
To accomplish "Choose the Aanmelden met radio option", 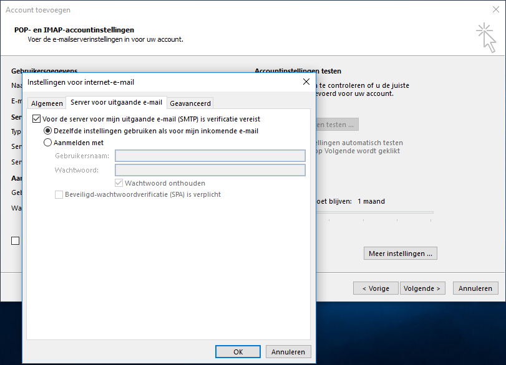I will (x=48, y=143).
